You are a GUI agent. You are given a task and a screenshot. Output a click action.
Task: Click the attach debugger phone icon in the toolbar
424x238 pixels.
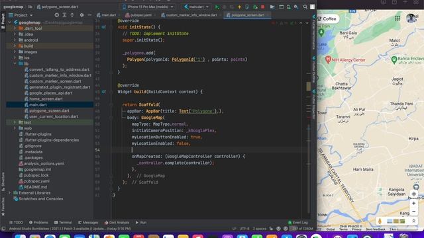(247, 7)
